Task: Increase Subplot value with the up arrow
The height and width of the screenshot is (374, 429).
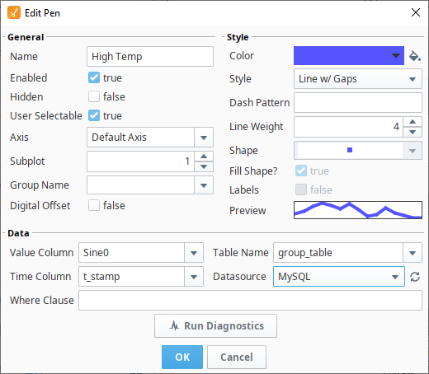Action: tap(204, 157)
